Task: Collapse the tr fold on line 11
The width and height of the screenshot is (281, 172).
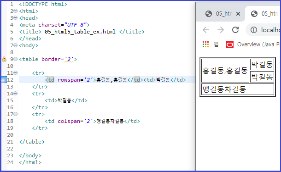Action: [x=16, y=73]
